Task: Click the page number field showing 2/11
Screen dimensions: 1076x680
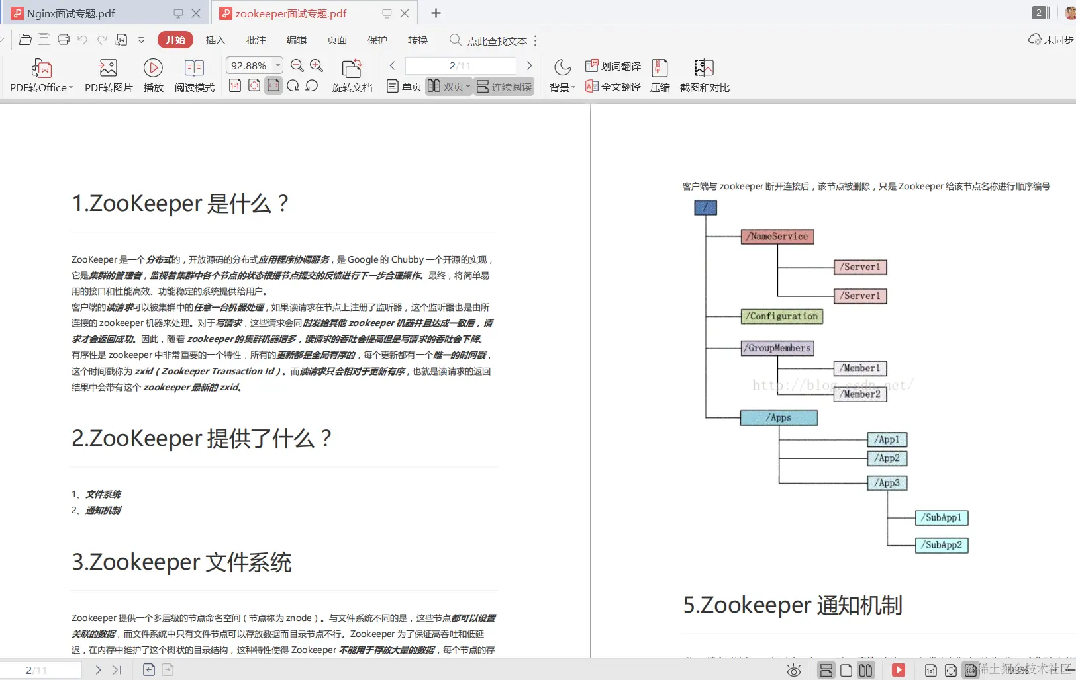Action: [x=460, y=65]
